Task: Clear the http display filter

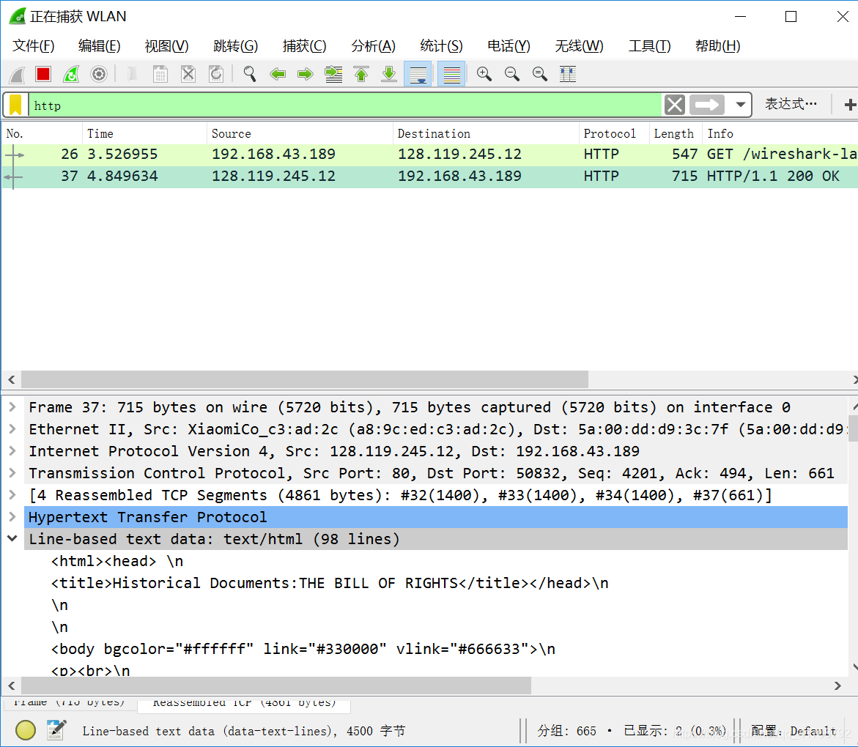Action: [675, 105]
